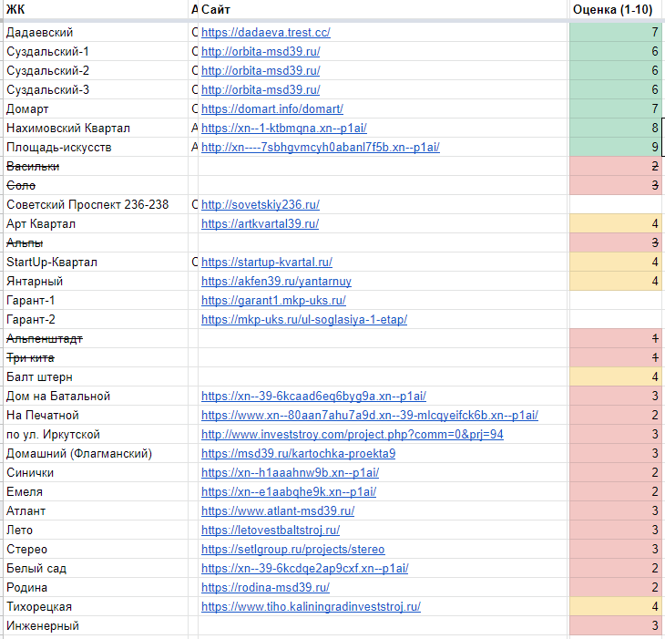Click the setlgroup.ru/projects/stereo link
Screen dimensions: 665x639
coord(292,549)
